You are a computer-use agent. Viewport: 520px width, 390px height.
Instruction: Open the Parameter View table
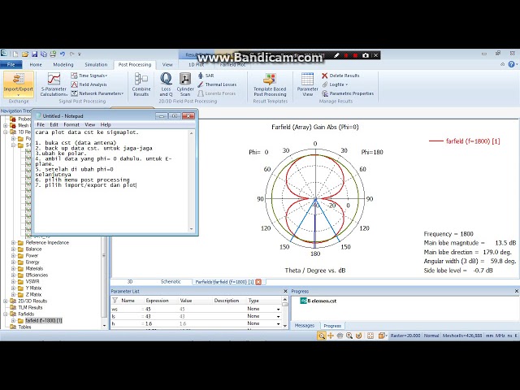point(307,84)
